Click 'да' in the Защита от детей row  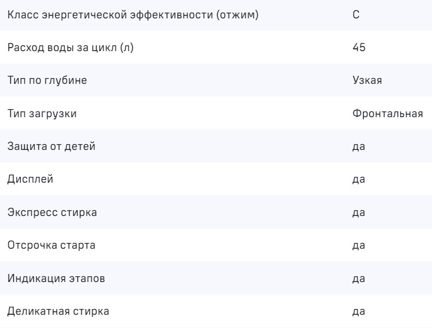(359, 146)
